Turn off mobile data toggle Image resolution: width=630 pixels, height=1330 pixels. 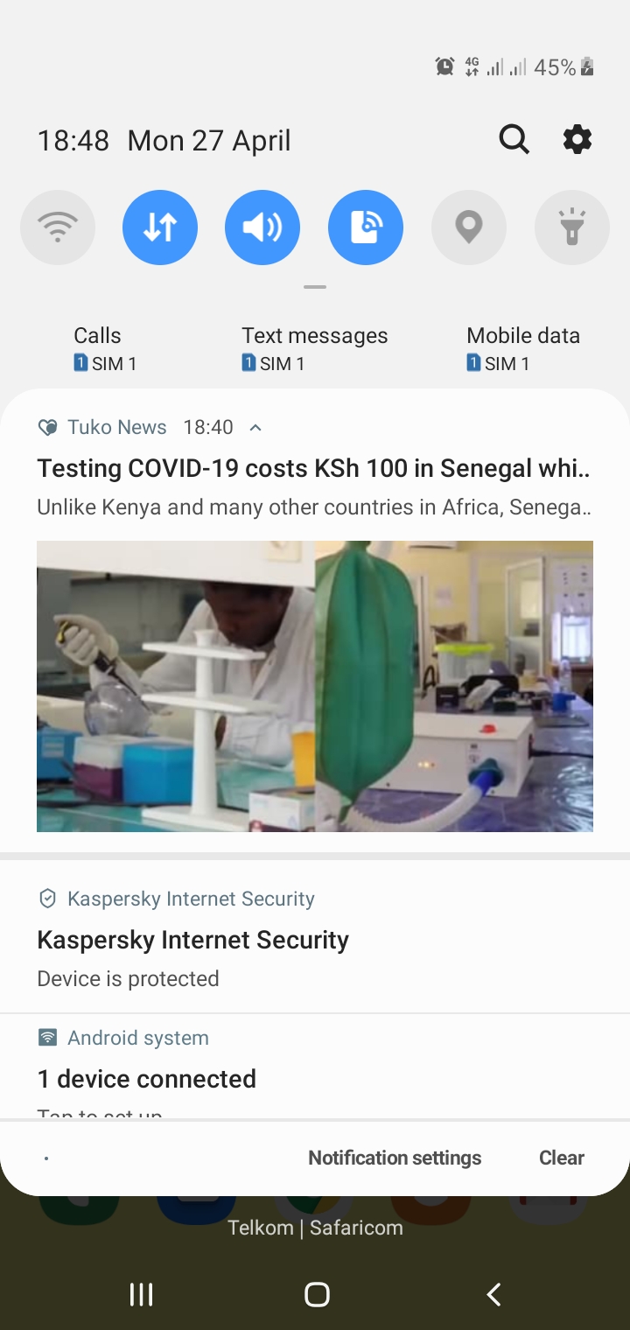pyautogui.click(x=160, y=227)
